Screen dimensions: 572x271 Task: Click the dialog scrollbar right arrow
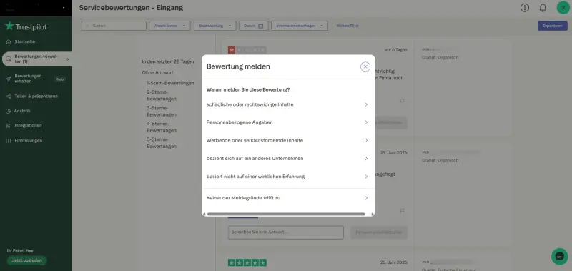point(372,214)
